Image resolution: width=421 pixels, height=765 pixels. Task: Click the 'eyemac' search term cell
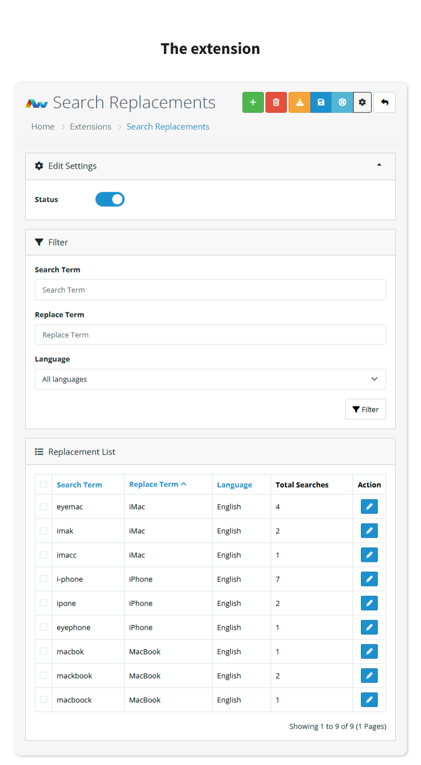pyautogui.click(x=70, y=507)
